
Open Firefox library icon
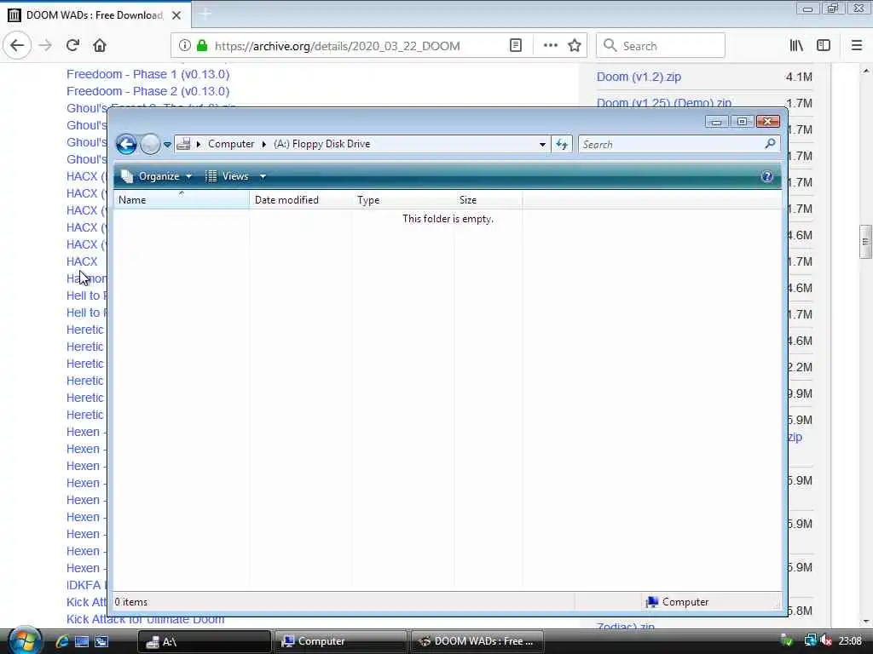click(x=796, y=46)
